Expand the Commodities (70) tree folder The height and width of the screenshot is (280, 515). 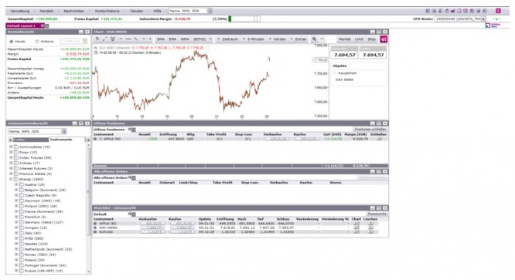tap(11, 147)
